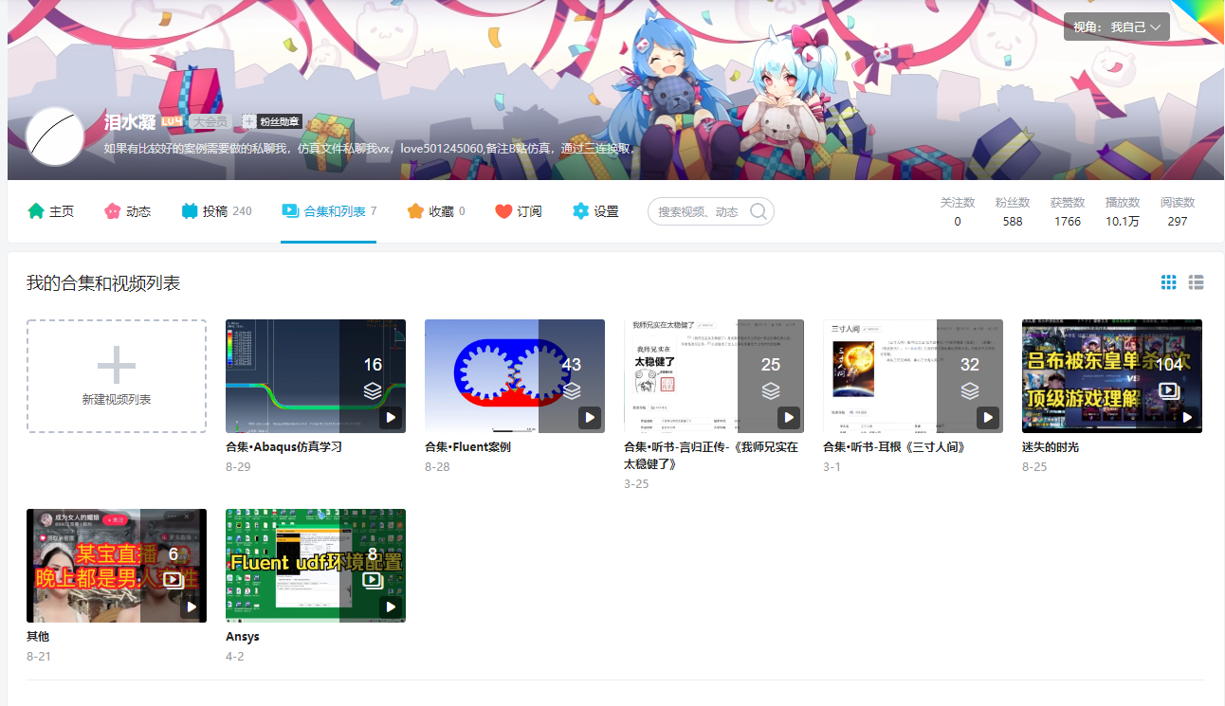Select the 合集和列表 tab
This screenshot has width=1225, height=706.
coord(329,211)
